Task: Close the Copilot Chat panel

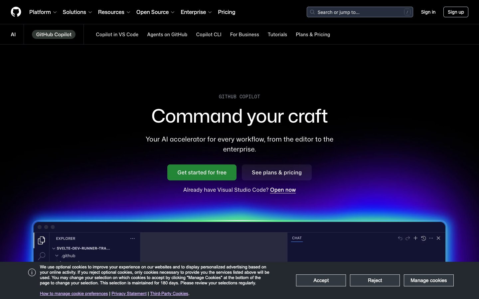Action: point(438,238)
